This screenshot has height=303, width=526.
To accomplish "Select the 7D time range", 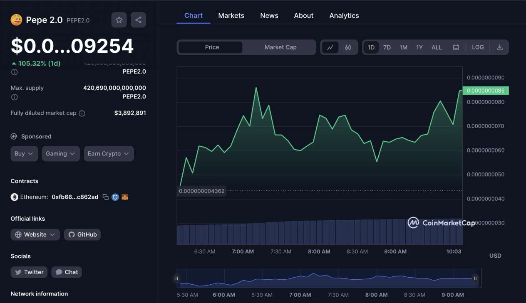I will point(387,47).
